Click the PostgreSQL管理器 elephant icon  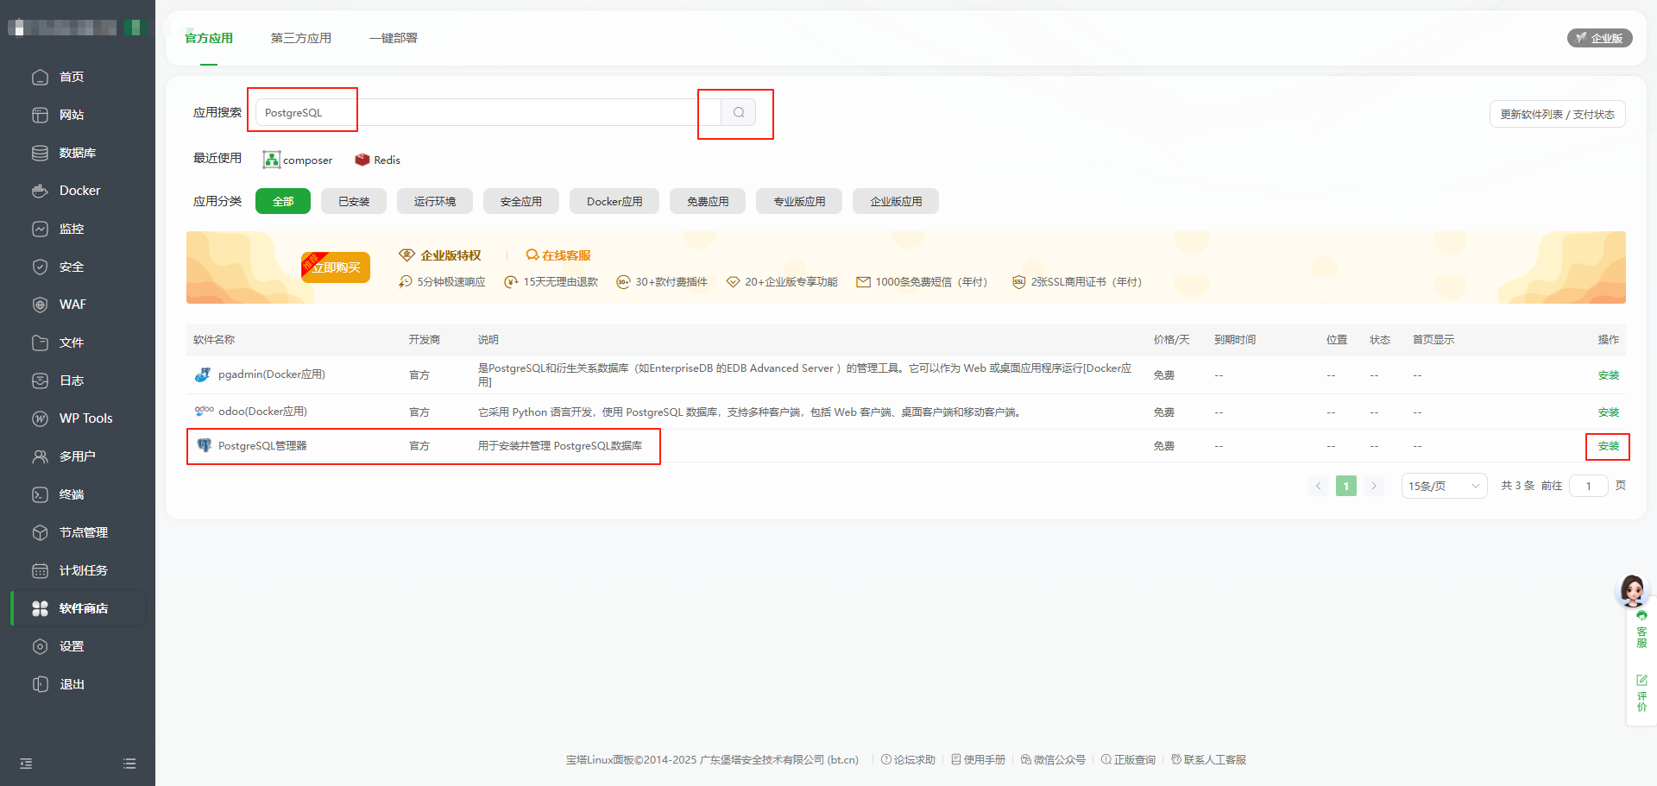tap(204, 445)
